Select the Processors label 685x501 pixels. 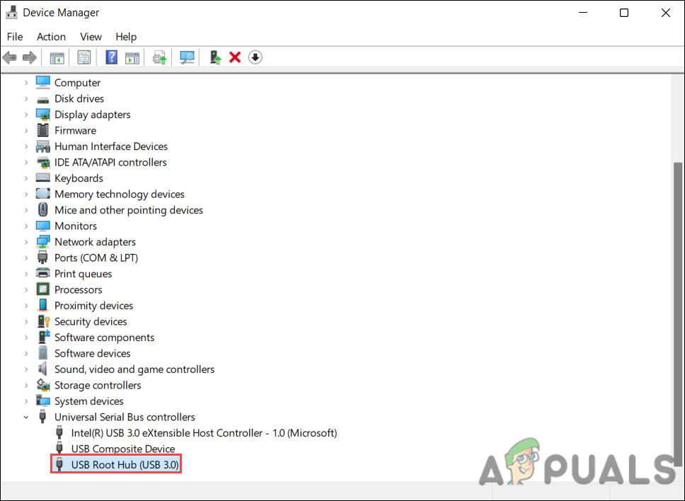coord(79,289)
